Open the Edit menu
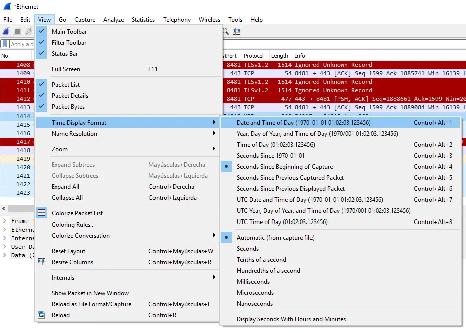 pyautogui.click(x=25, y=20)
